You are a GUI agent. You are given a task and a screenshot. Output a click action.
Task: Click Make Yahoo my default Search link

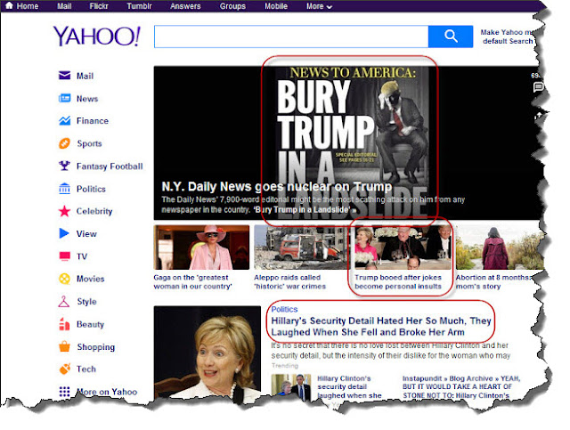click(508, 37)
